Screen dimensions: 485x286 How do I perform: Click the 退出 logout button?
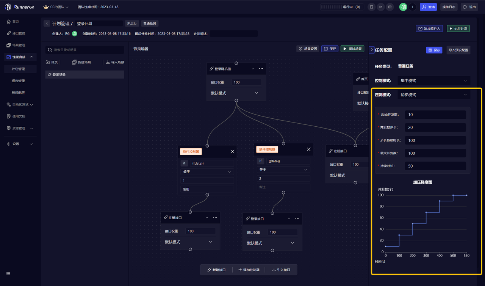(x=469, y=7)
